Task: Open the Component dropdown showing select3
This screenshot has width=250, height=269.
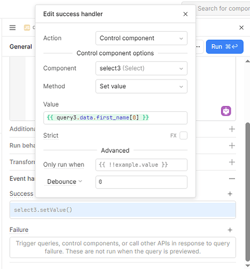Action: pyautogui.click(x=142, y=68)
